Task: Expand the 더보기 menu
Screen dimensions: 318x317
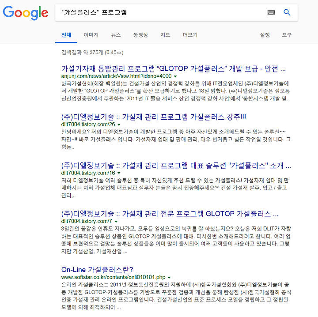Action: 190,35
